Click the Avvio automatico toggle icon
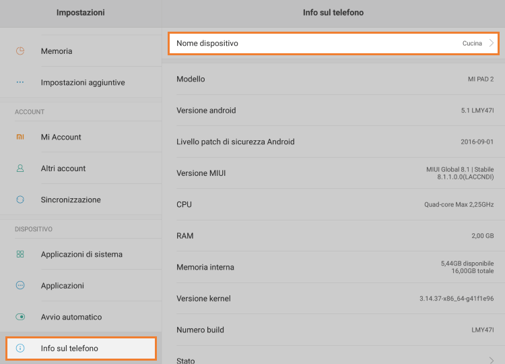505x364 pixels. (x=20, y=317)
